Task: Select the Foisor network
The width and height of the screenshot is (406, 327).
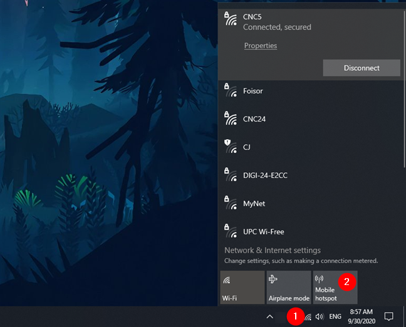Action: point(311,91)
